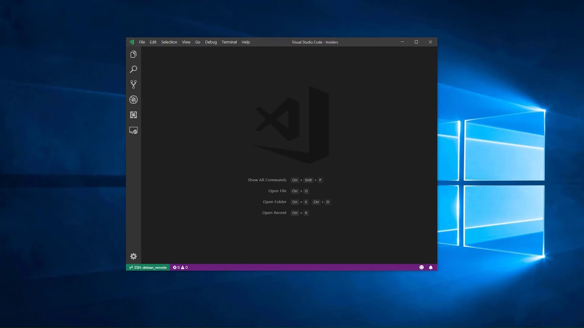Click the Open File text
Screen dimensions: 584x328
277,191
